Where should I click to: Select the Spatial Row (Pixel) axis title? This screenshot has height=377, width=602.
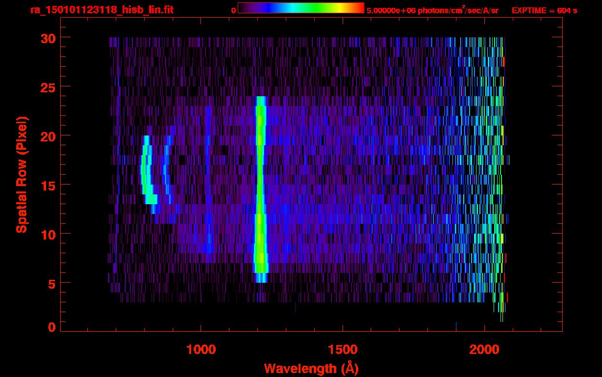click(x=22, y=174)
